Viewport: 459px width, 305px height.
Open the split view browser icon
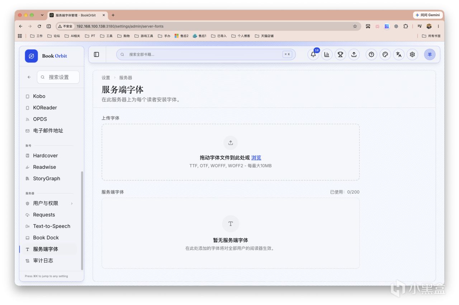coord(49,26)
